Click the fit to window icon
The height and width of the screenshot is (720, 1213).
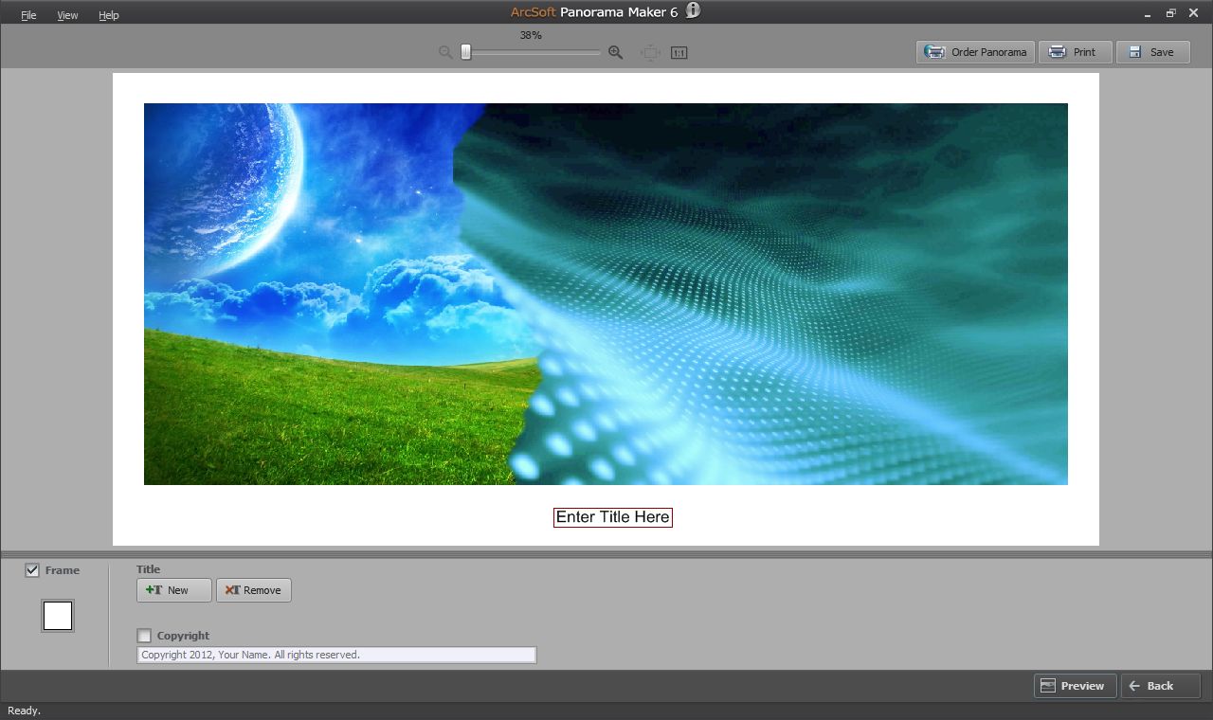click(650, 53)
